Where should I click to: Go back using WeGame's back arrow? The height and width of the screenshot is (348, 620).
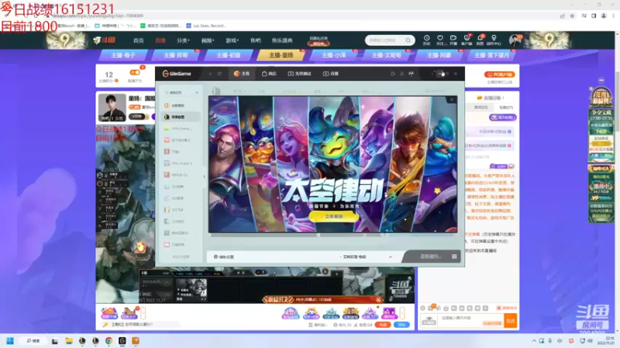210,73
